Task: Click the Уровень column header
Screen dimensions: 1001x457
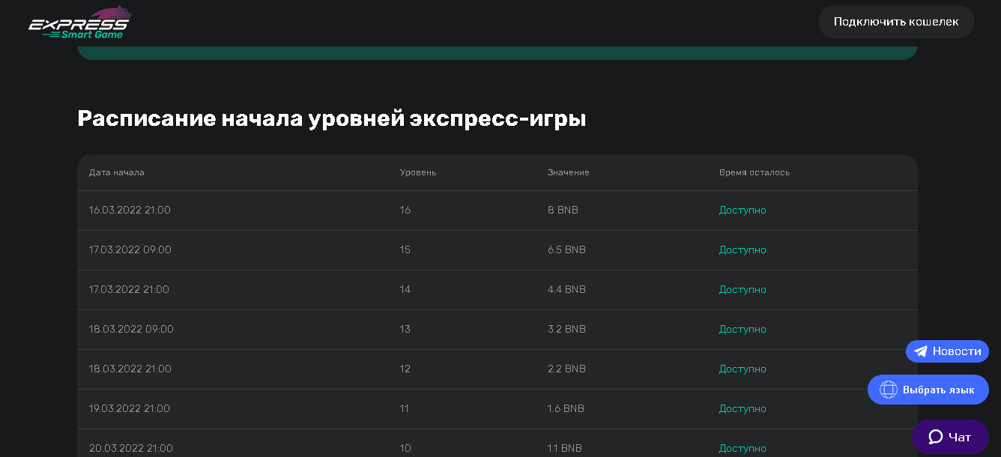Action: coord(418,172)
